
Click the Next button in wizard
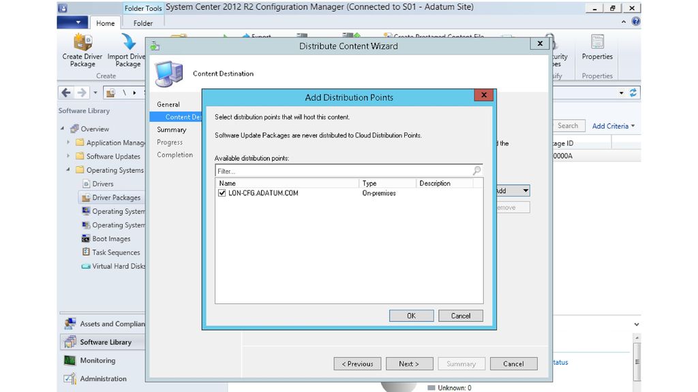tap(409, 363)
